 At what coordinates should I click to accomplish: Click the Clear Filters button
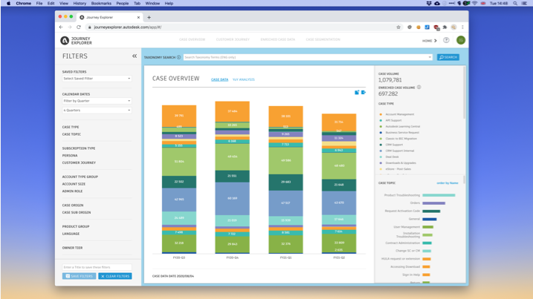(x=115, y=276)
